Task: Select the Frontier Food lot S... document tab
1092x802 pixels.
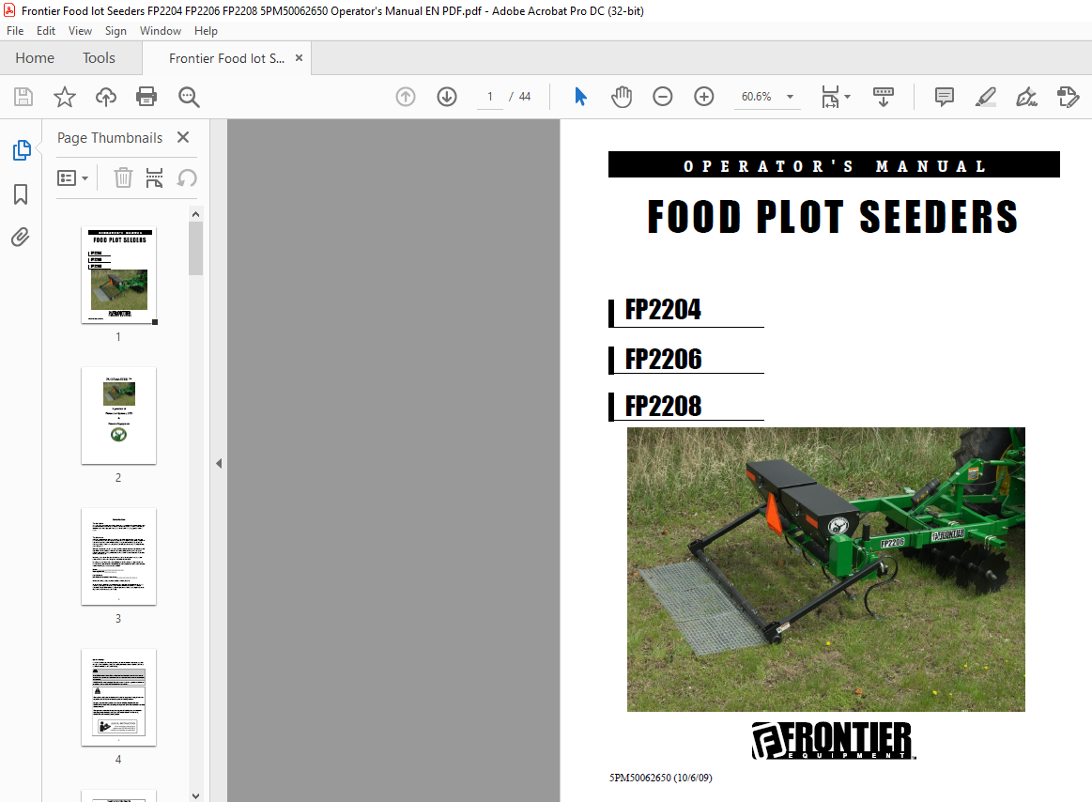Action: 226,58
